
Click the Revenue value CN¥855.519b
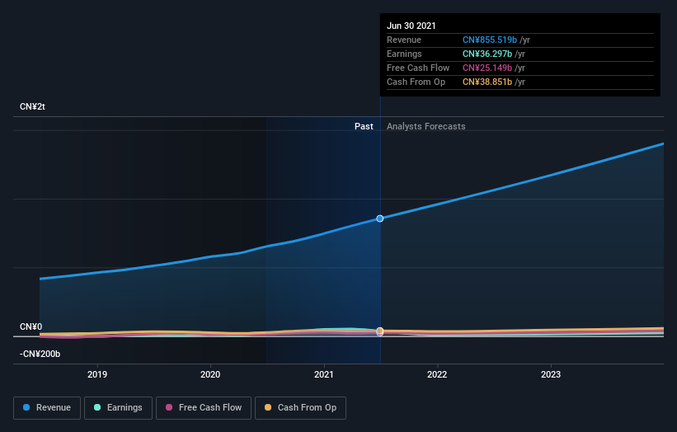490,40
